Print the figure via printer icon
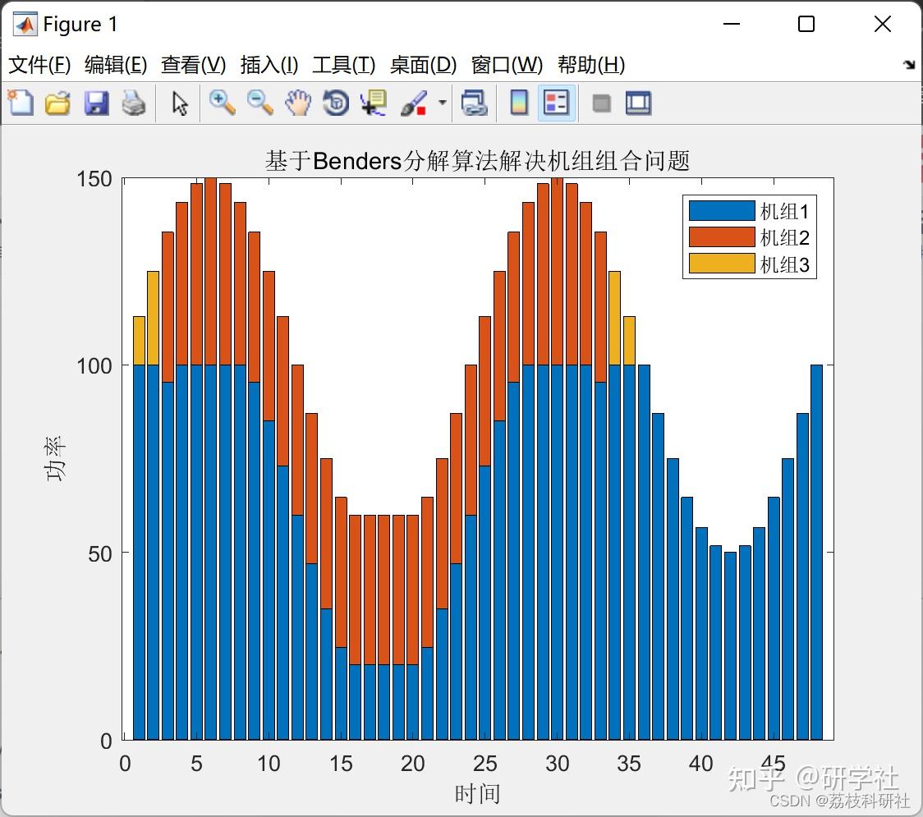 pos(134,103)
